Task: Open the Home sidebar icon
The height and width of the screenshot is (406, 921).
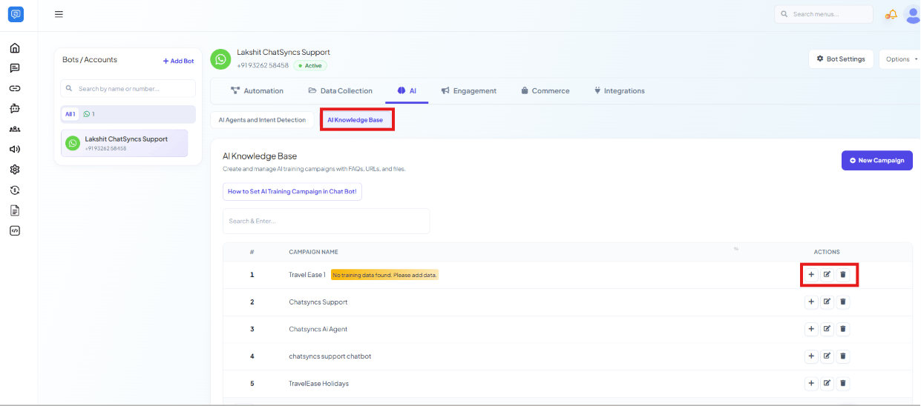Action: [x=15, y=48]
